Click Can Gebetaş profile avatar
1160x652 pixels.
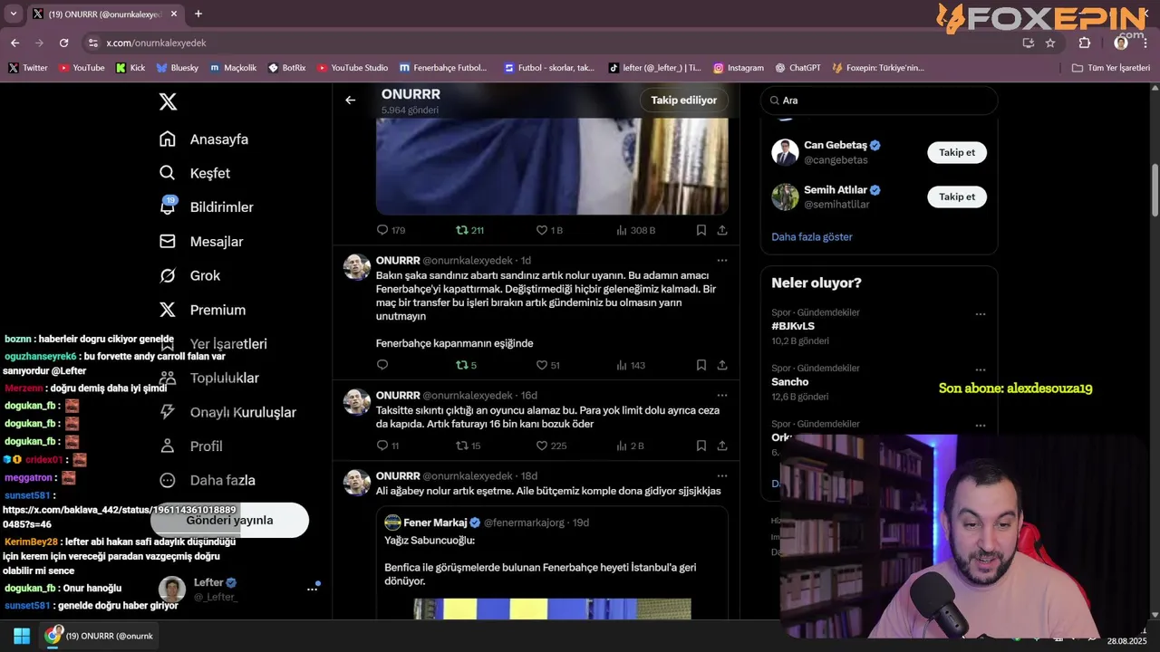tap(785, 152)
